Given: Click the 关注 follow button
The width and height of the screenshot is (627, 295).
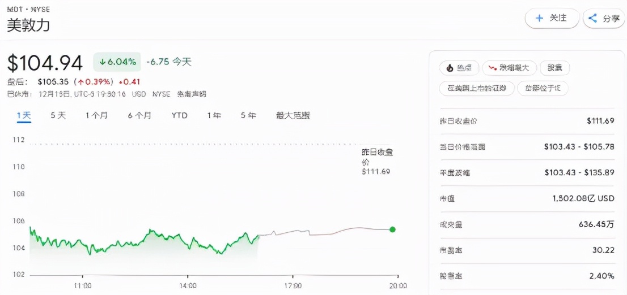Looking at the screenshot, I should 552,18.
